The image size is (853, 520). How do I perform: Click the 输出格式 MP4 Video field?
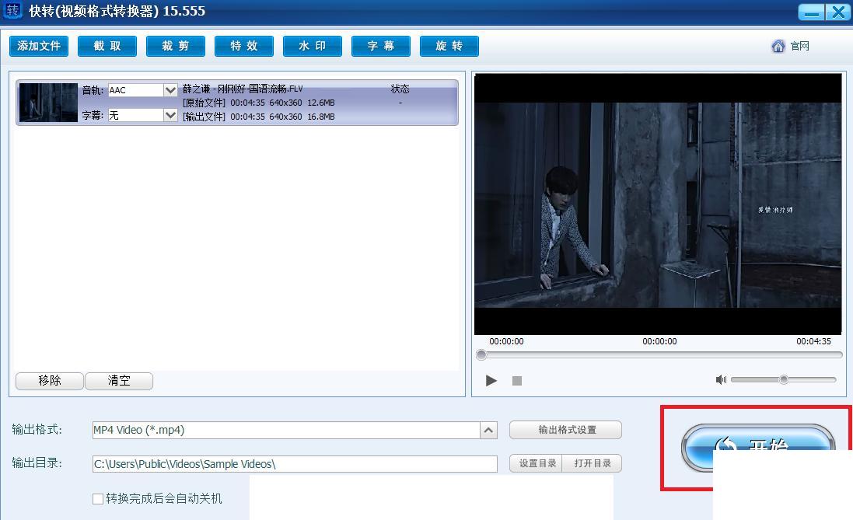(286, 430)
